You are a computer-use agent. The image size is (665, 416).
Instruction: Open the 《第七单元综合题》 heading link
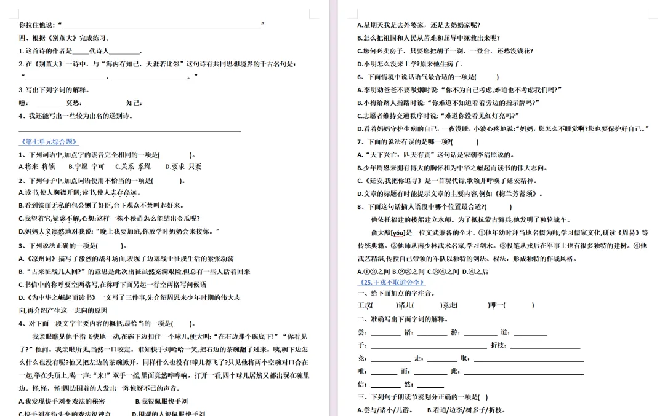(x=49, y=142)
